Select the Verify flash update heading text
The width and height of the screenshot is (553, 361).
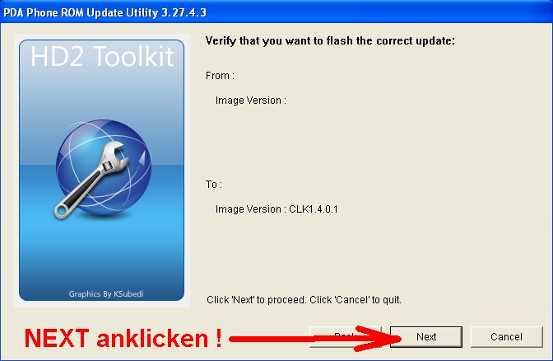click(x=330, y=41)
